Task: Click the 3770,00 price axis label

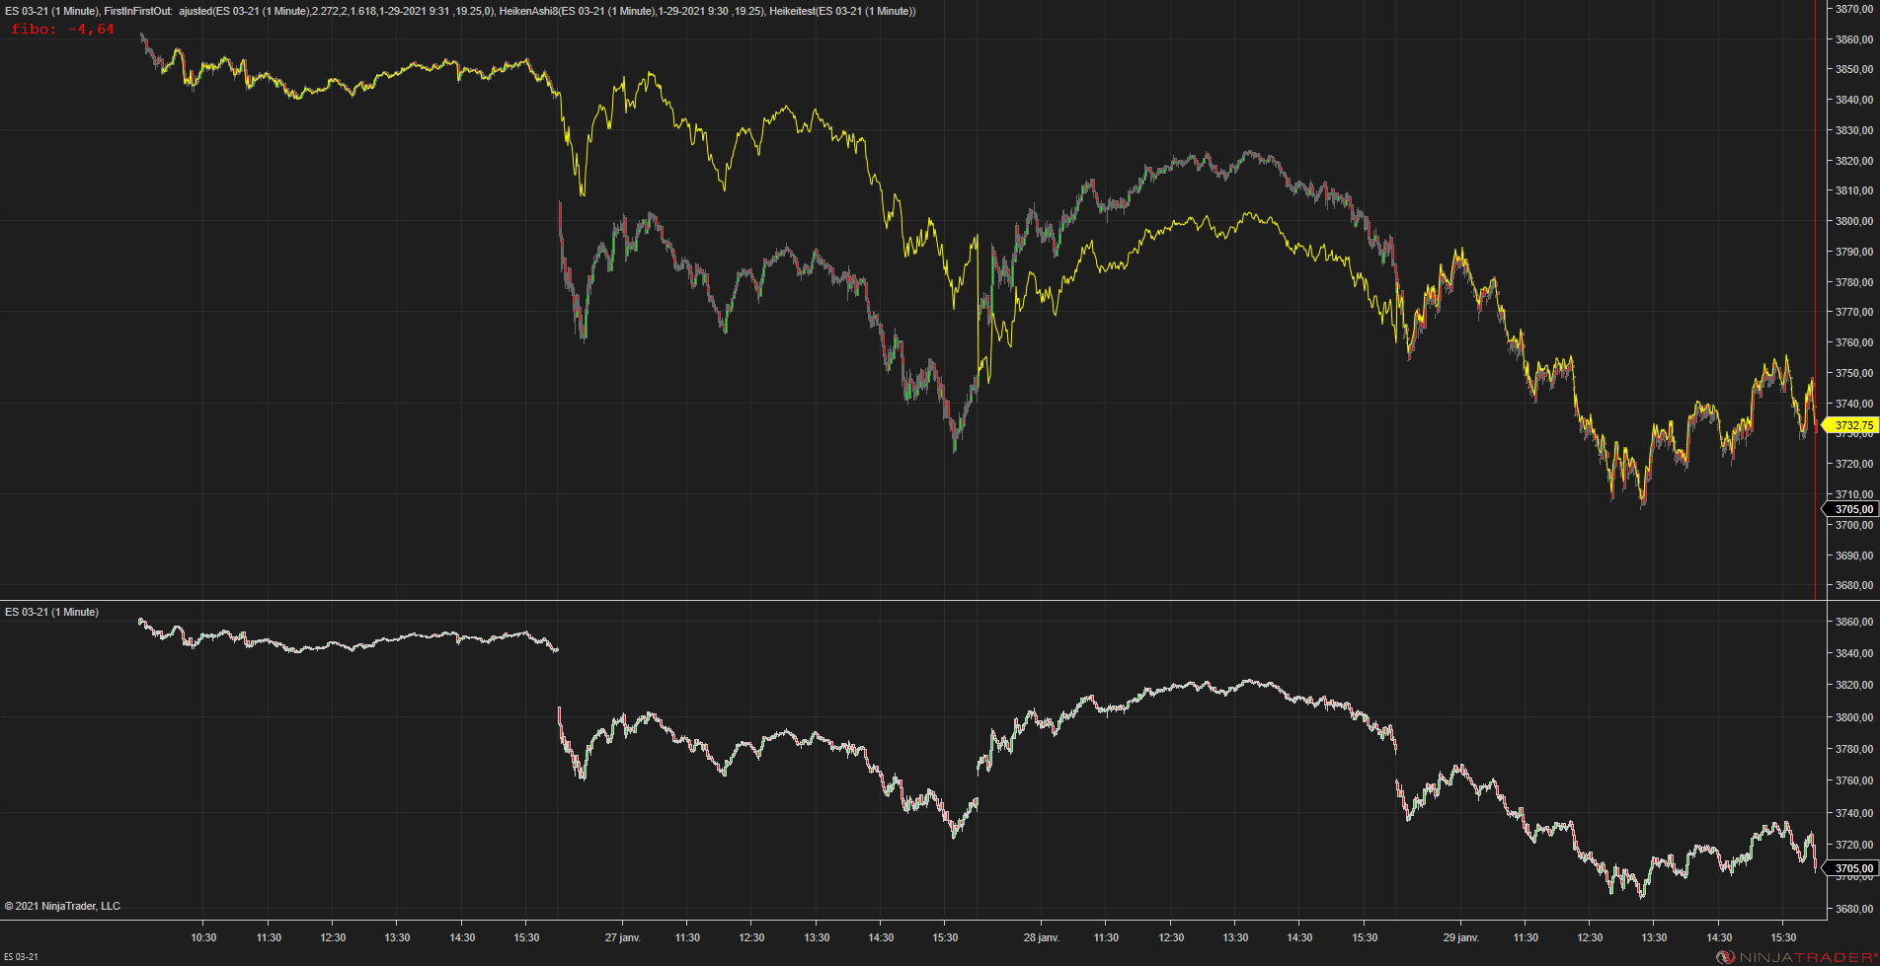Action: (x=1853, y=313)
